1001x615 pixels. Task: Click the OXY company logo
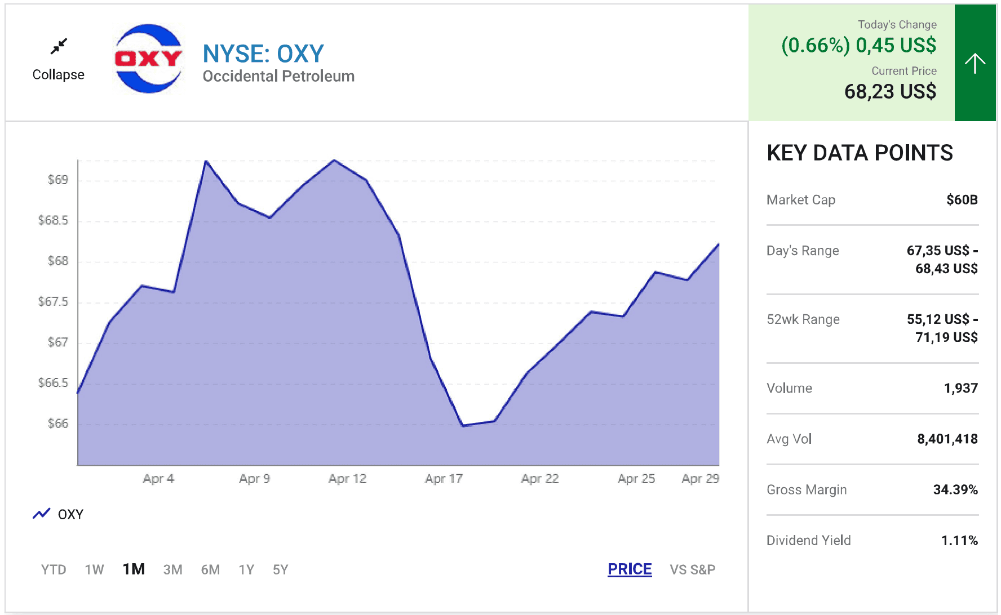click(x=148, y=59)
